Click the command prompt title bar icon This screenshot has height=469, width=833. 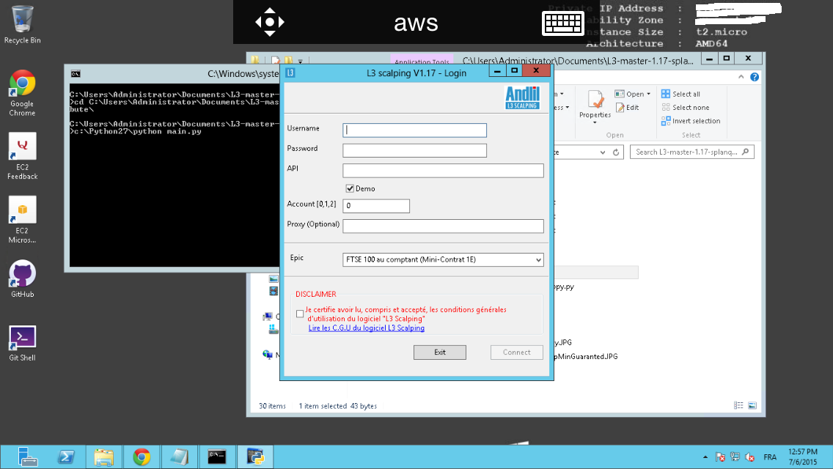(x=76, y=74)
